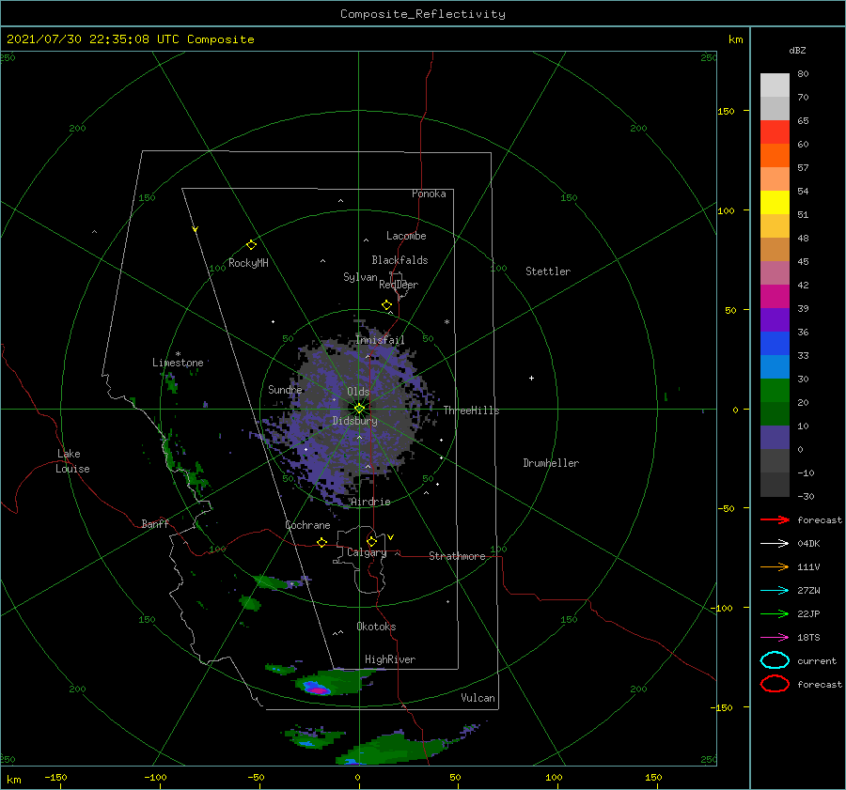Select the purple 36-39 dBZ swatch

[x=775, y=320]
